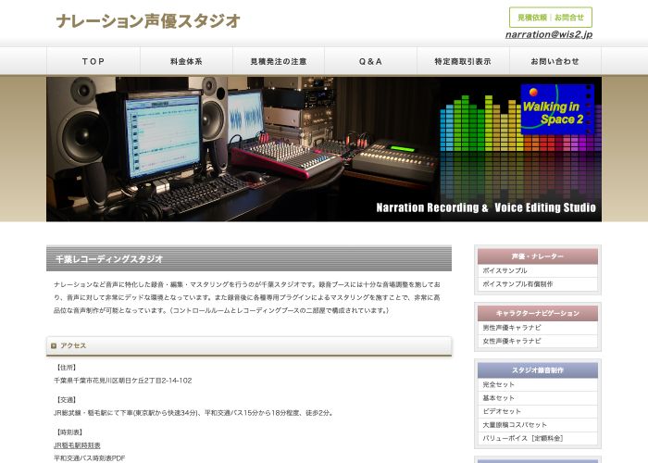This screenshot has width=648, height=463.
Task: Open the 男性声優キャラナビ sidebar link
Action: pos(538,328)
